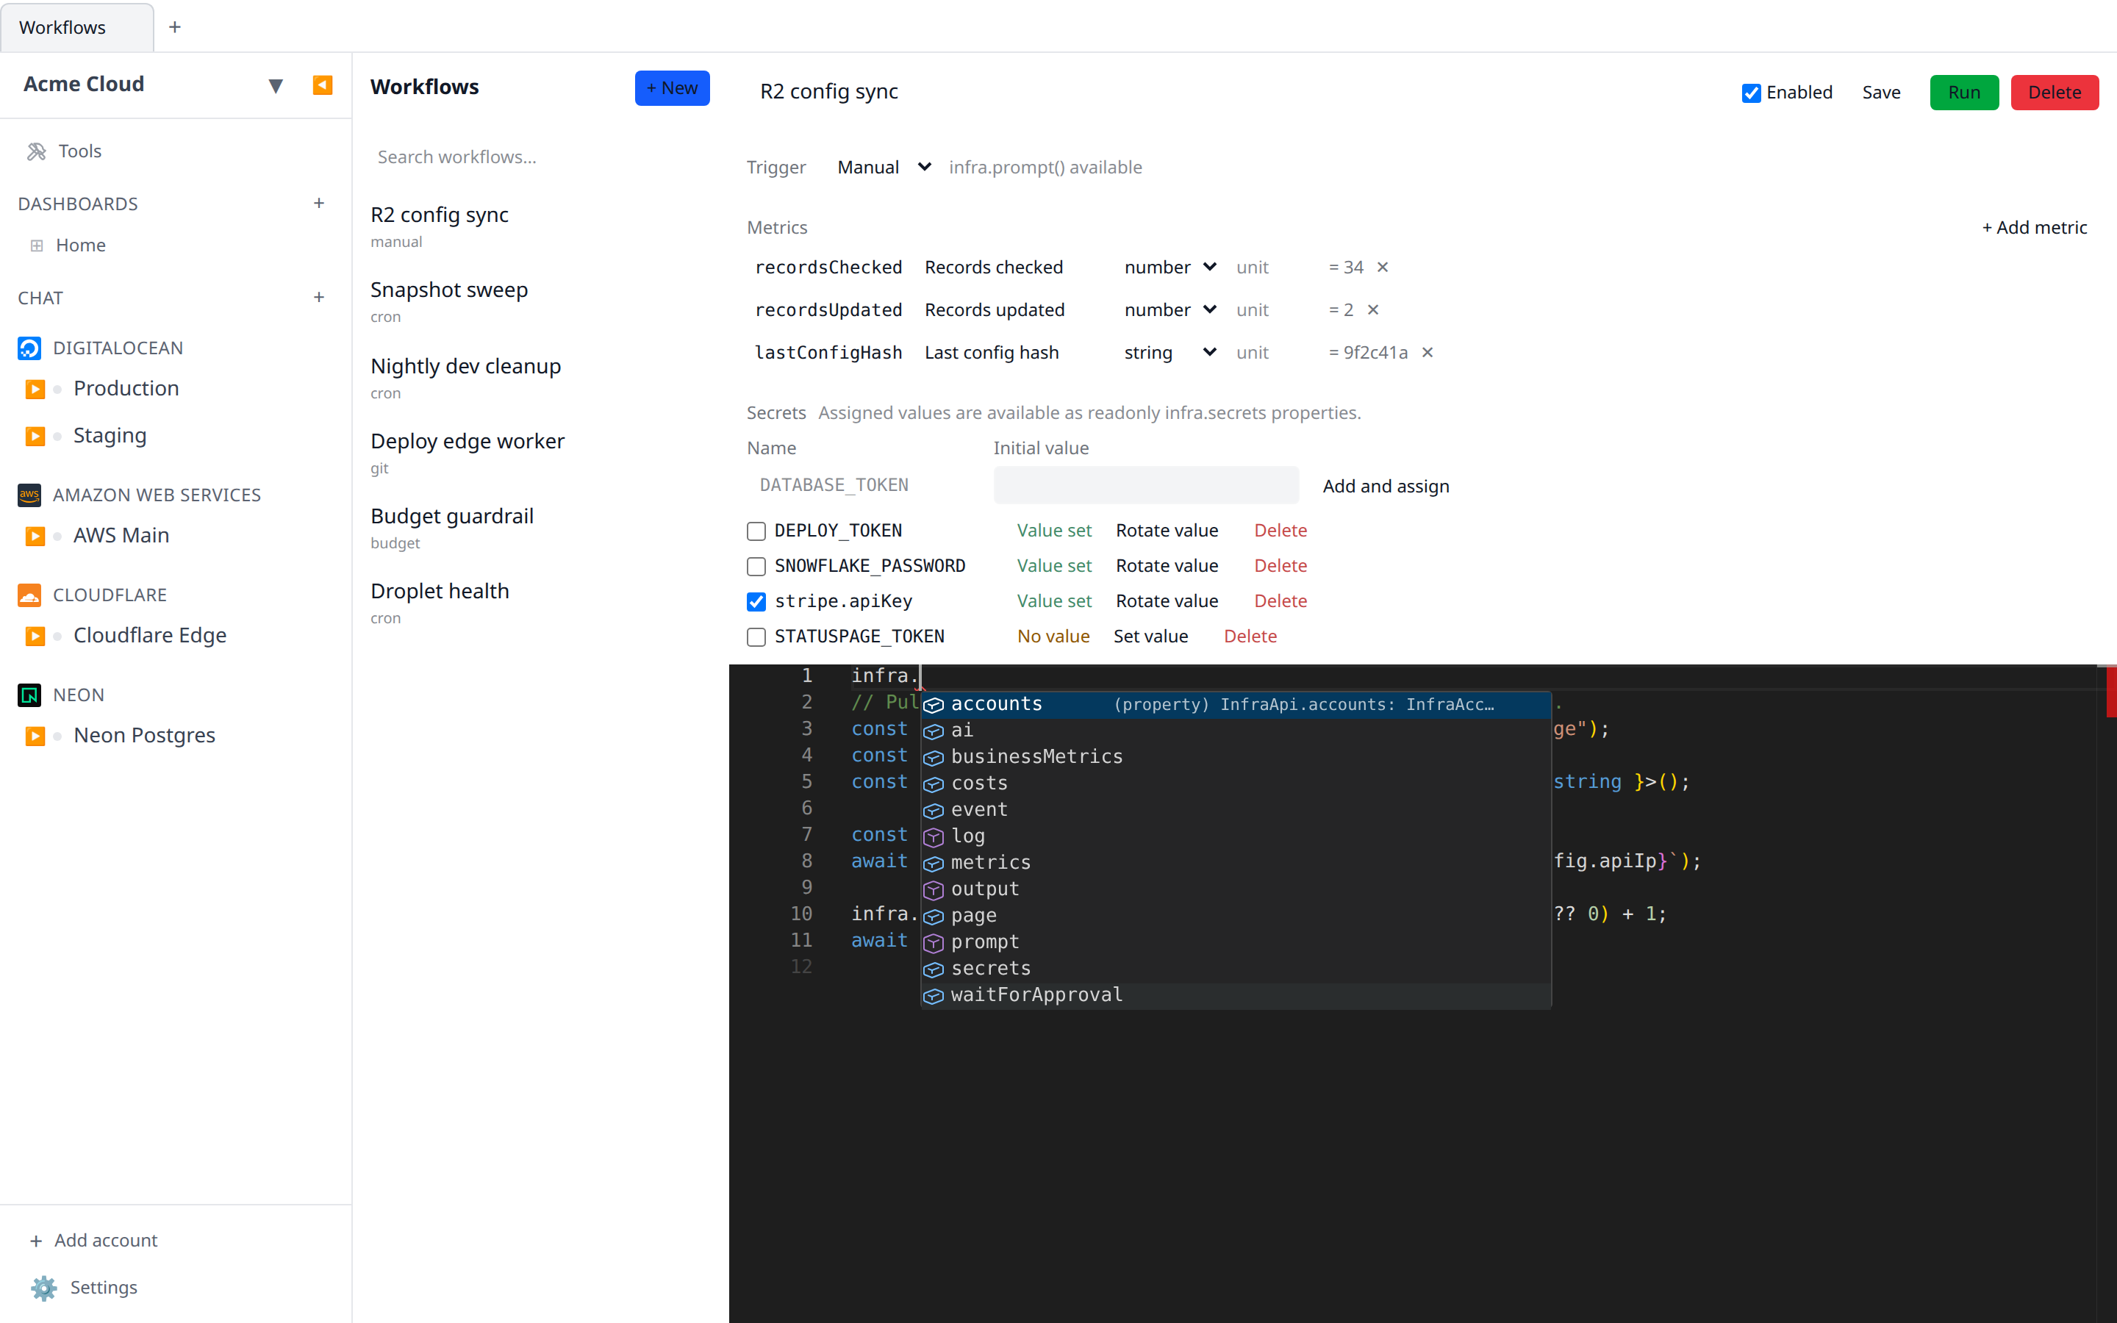Change recordsChecked type dropdown
Screen dimensions: 2117x1323
pyautogui.click(x=1169, y=267)
